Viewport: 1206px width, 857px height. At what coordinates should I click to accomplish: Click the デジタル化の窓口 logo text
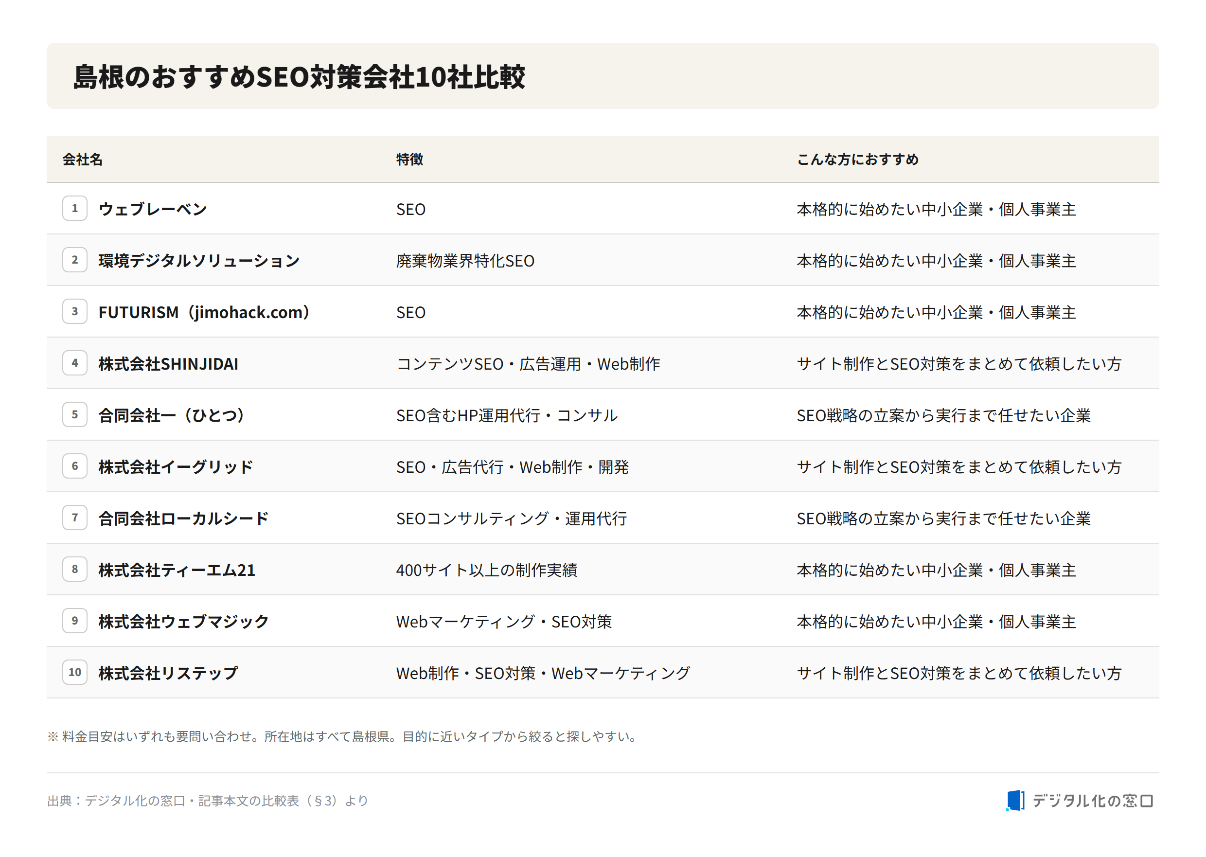[1093, 801]
